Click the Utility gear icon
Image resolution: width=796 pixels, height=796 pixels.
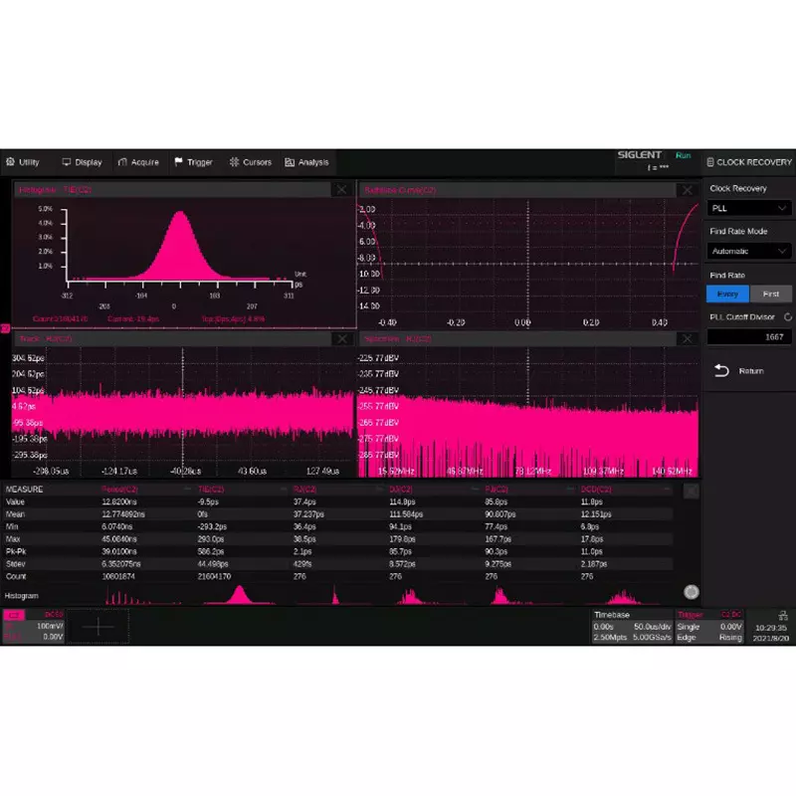click(10, 162)
